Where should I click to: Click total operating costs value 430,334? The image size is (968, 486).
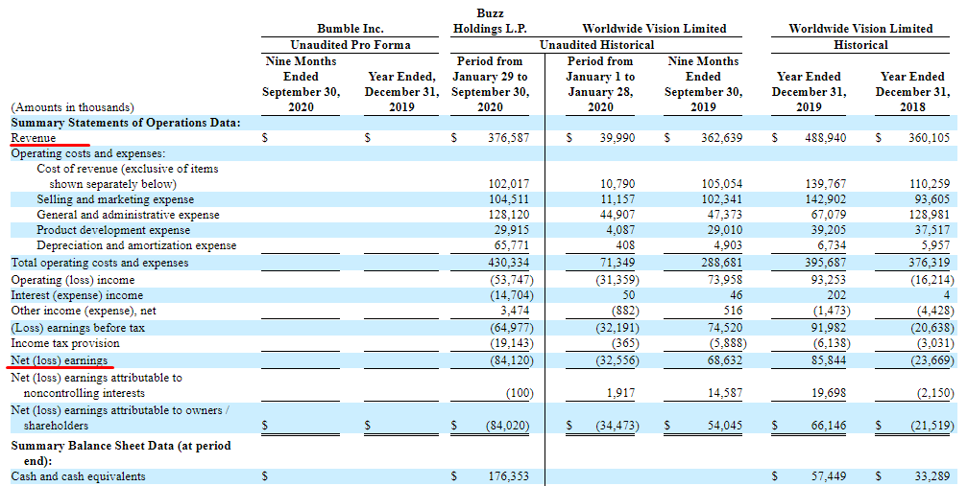click(x=509, y=263)
